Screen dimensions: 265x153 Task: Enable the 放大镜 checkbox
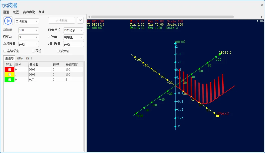[58, 51]
